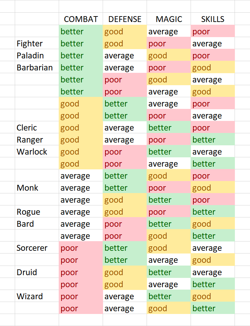Click the DEFENSE header cell

click(x=125, y=19)
